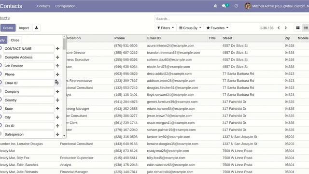Sort by the Position column header
The image size is (309, 174).
74,38
